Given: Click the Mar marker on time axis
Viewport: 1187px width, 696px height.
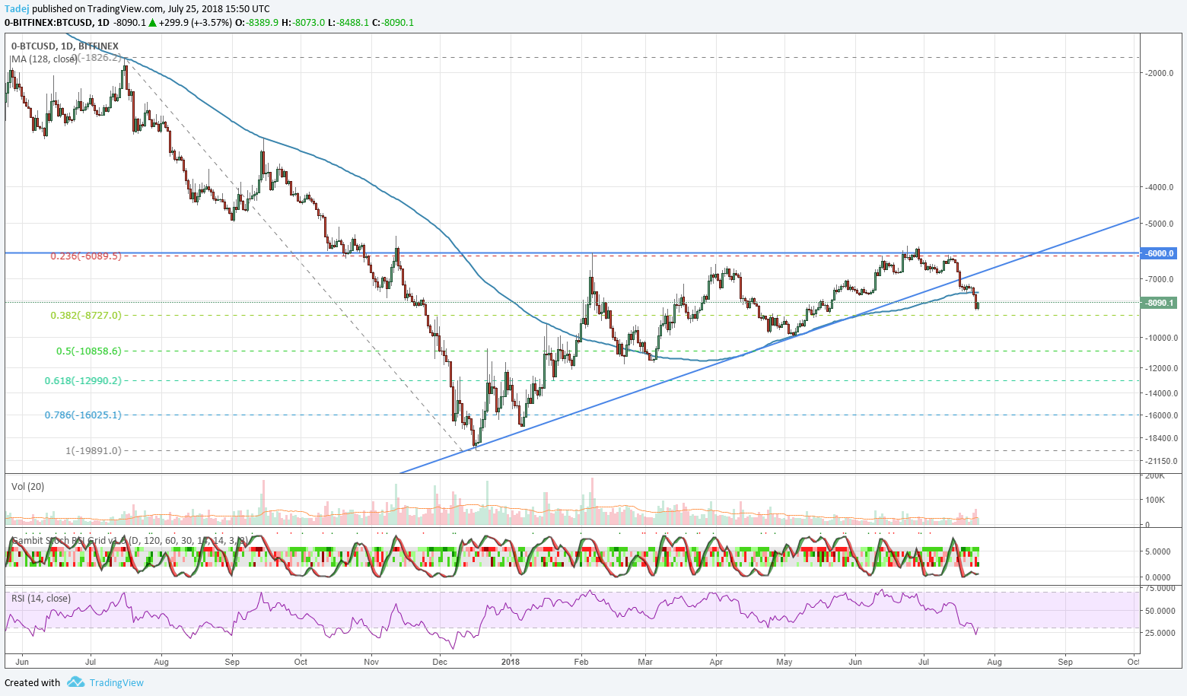Looking at the screenshot, I should click(x=645, y=662).
